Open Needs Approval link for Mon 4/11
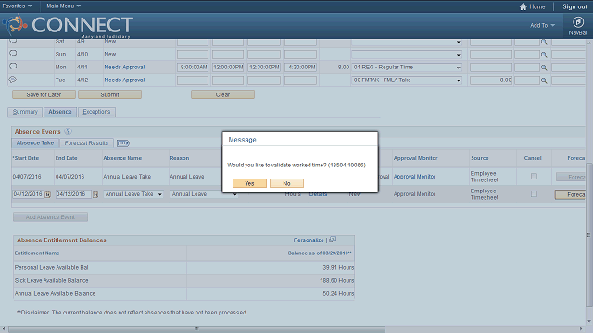Viewport: 593px width, 333px height. point(124,68)
